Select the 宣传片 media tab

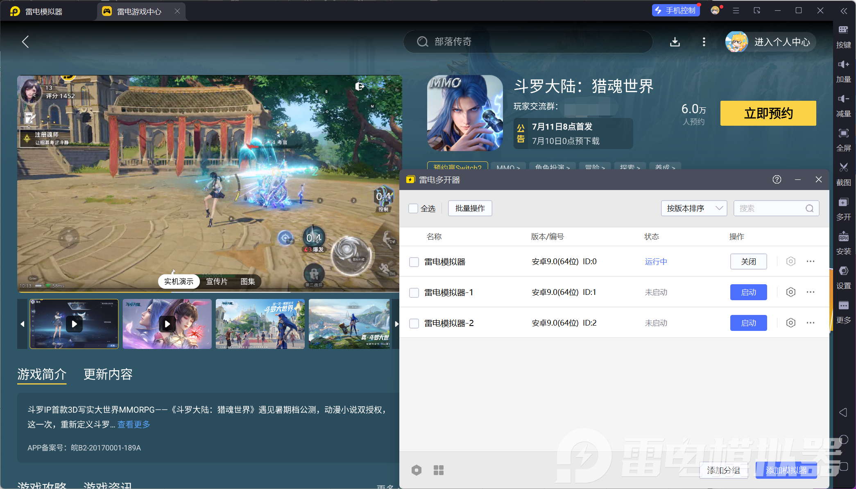coord(217,281)
